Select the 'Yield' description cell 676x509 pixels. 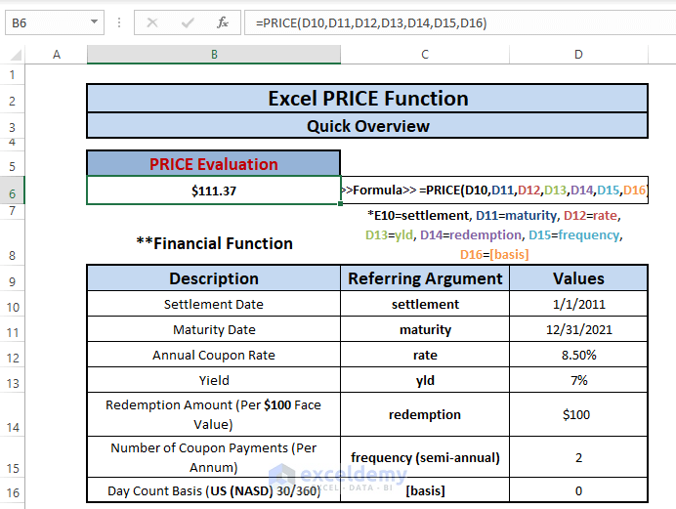[214, 380]
